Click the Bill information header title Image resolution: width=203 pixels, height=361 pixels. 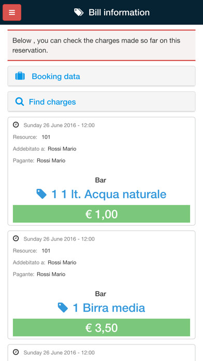point(119,12)
